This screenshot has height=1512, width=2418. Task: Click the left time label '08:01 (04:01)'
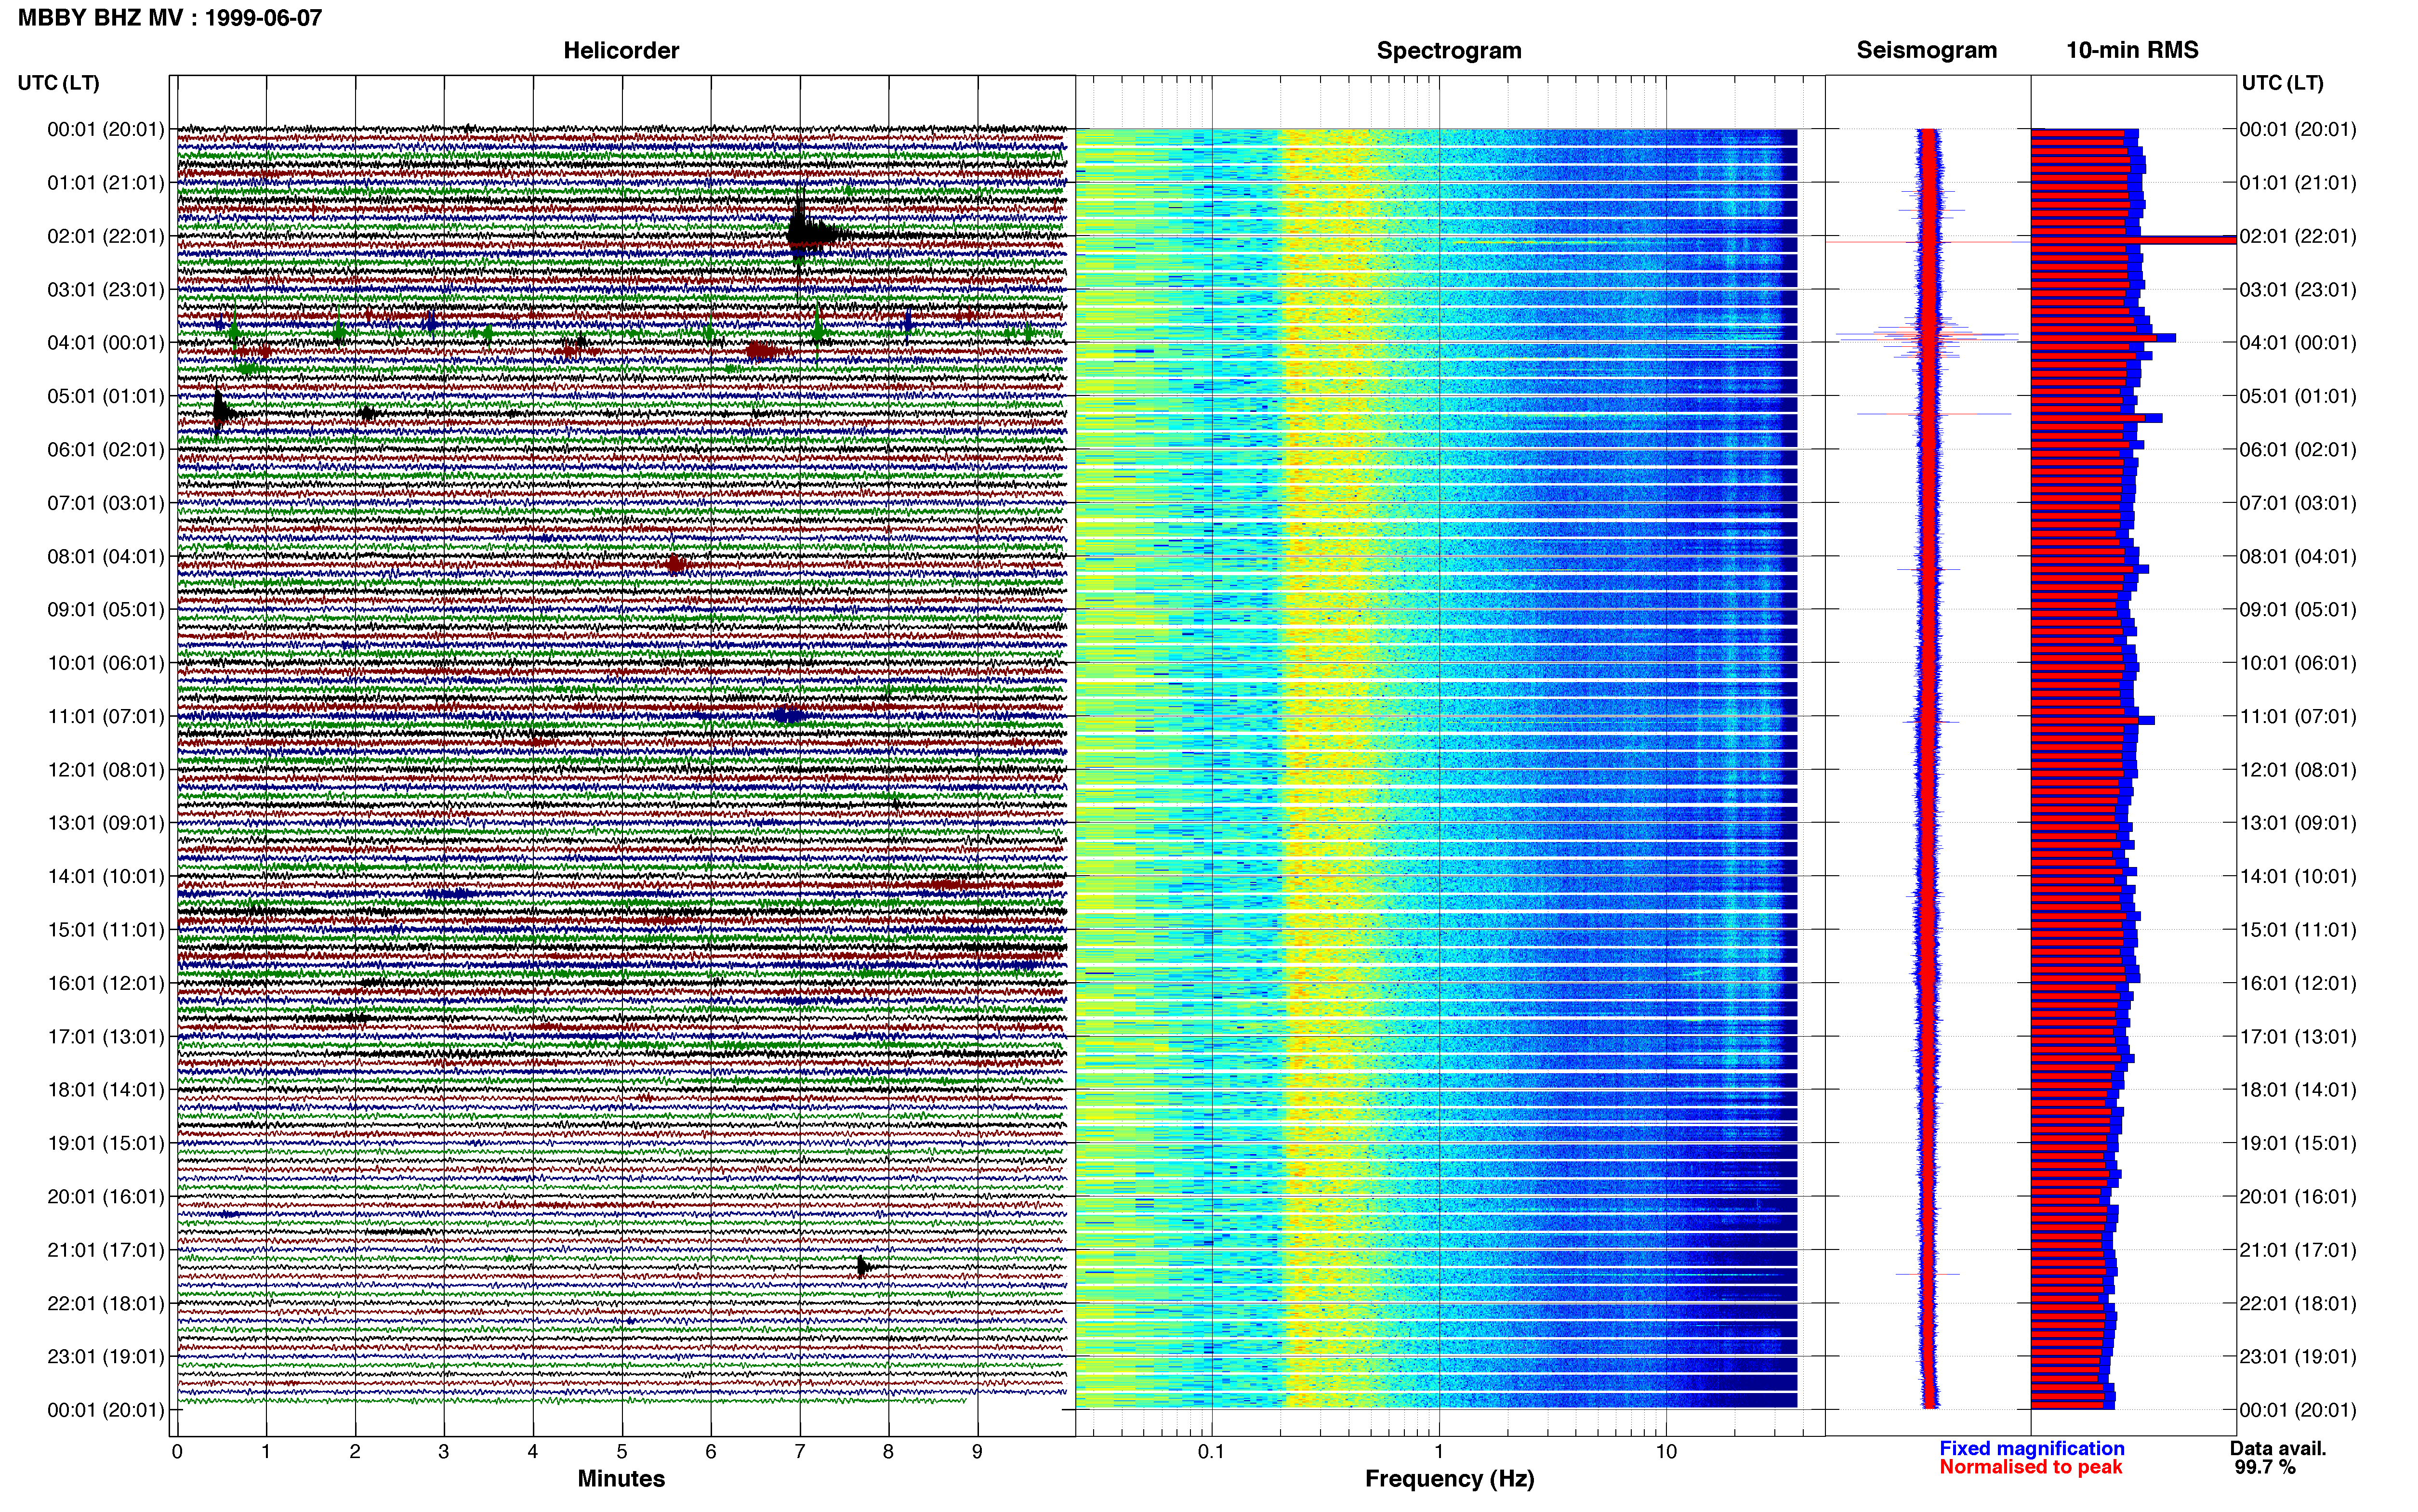[105, 556]
